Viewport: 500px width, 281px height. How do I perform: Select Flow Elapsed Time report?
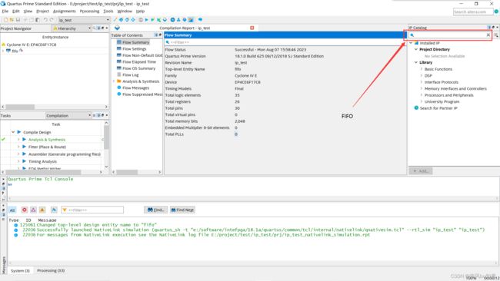click(139, 61)
